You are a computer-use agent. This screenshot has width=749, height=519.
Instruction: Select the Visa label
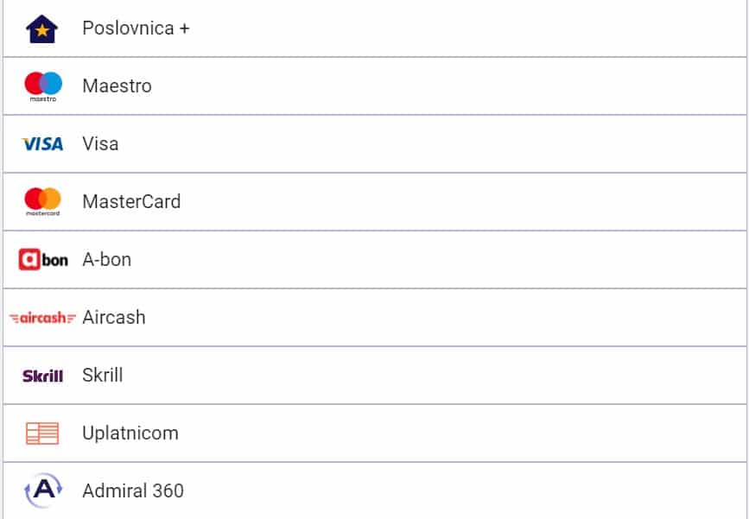click(100, 143)
